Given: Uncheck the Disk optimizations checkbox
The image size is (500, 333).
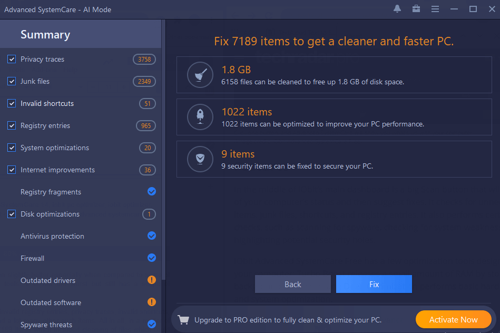Looking at the screenshot, I should coord(12,214).
